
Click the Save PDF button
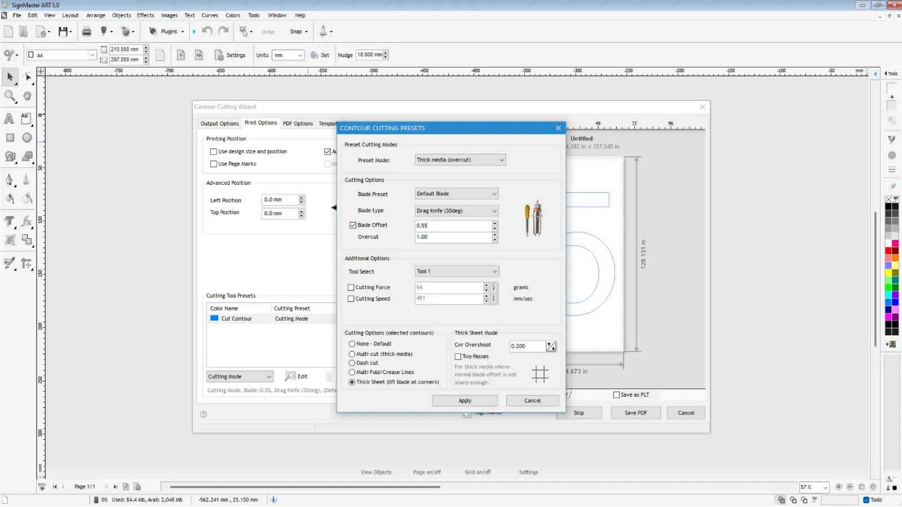(x=635, y=413)
